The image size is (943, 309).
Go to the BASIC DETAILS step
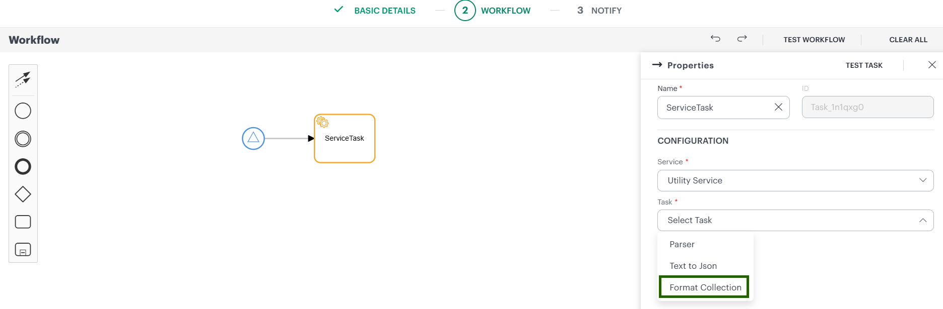tap(385, 11)
